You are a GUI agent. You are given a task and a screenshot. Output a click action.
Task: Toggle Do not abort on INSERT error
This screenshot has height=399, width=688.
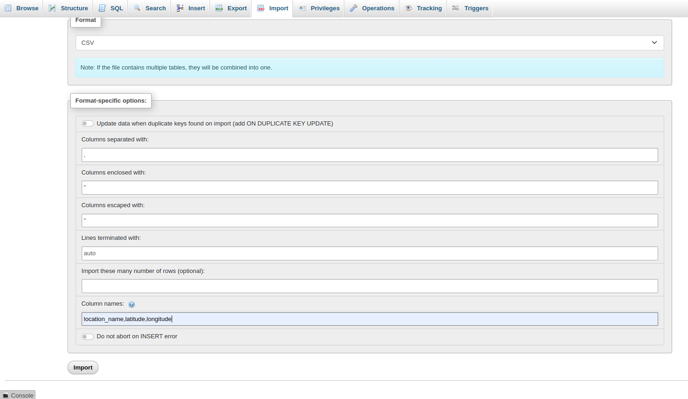88,336
